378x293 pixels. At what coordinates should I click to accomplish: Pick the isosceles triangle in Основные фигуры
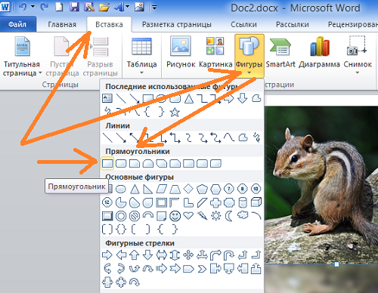click(135, 189)
